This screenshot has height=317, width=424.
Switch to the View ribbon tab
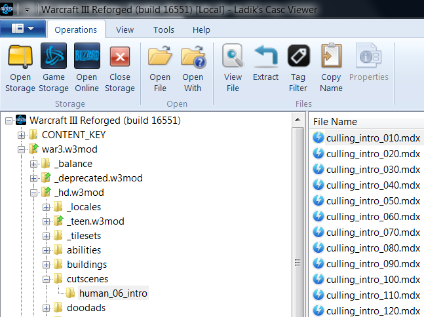tap(125, 29)
